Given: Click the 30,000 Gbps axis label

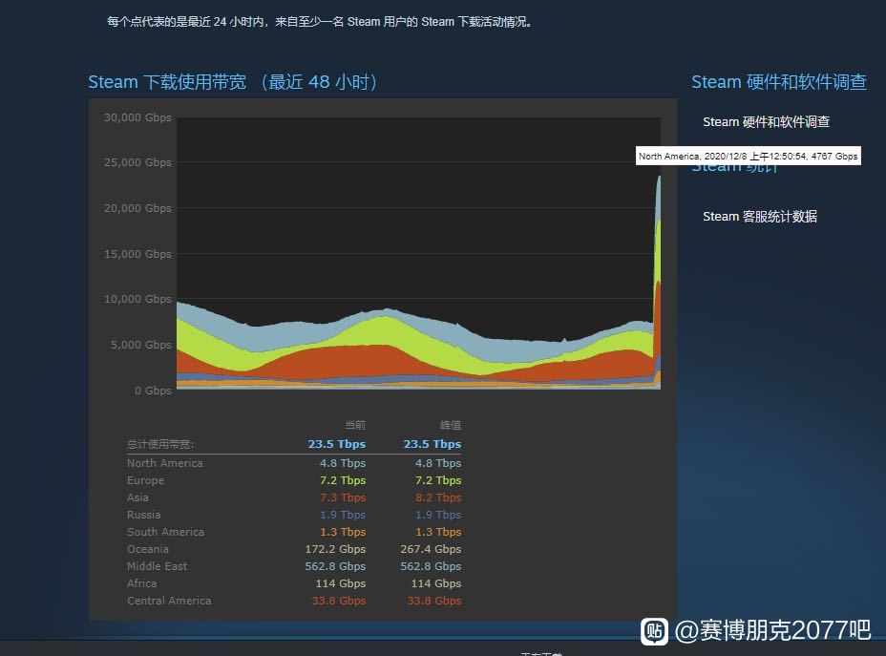Looking at the screenshot, I should tap(137, 117).
